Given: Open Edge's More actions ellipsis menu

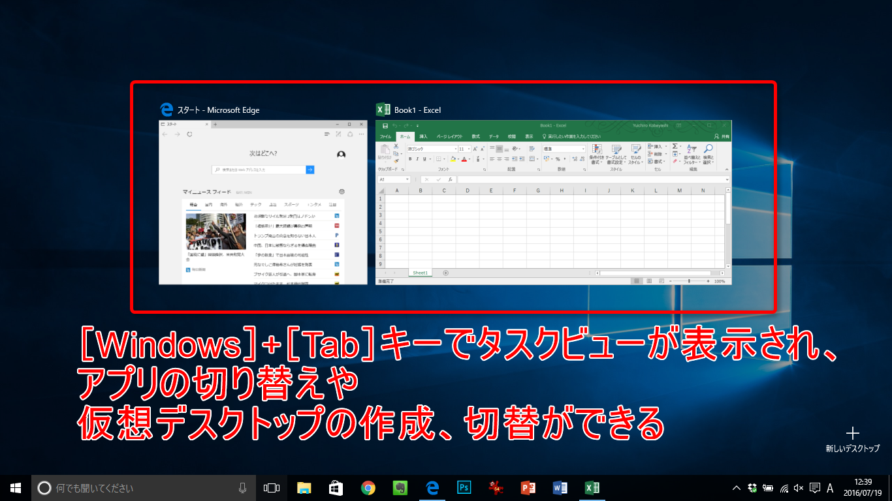Looking at the screenshot, I should click(361, 134).
